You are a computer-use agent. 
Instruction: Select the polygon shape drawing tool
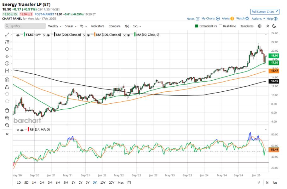pos(7,49)
